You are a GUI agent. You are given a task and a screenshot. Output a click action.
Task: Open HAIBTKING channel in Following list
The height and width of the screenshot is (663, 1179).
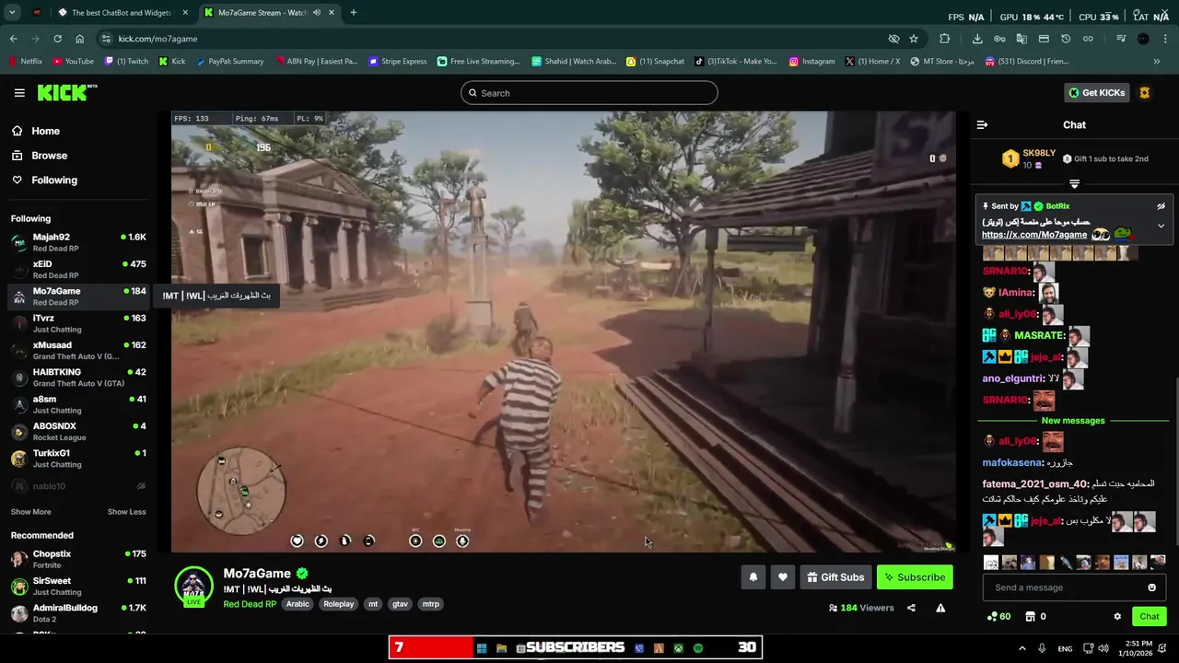click(x=78, y=378)
